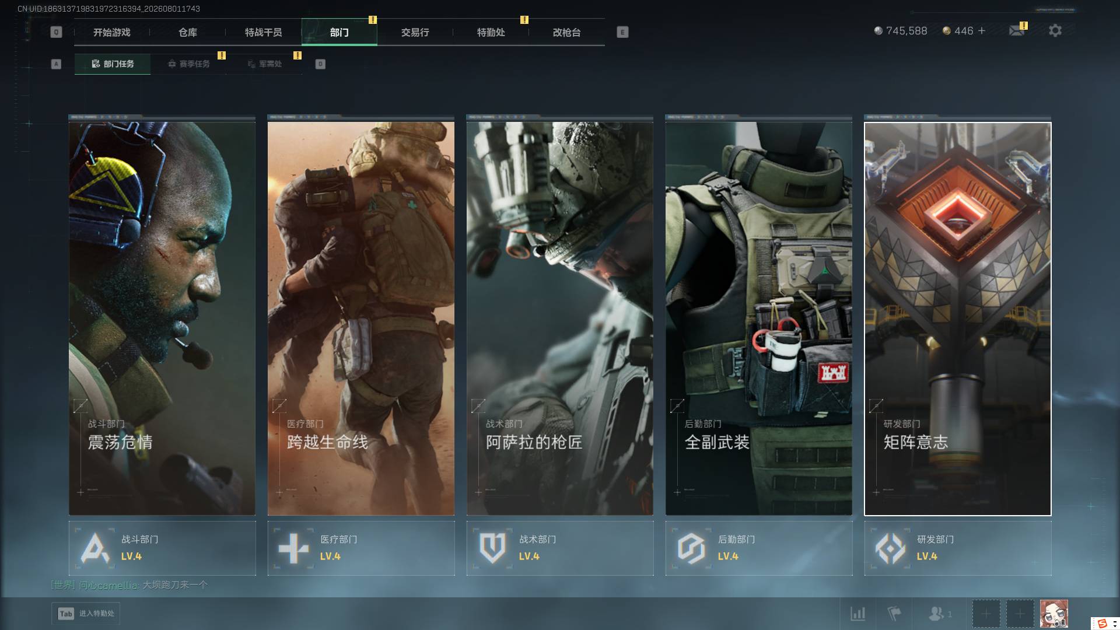Image resolution: width=1120 pixels, height=630 pixels.
Task: Open the 震荡危情 combat department card
Action: (162, 318)
